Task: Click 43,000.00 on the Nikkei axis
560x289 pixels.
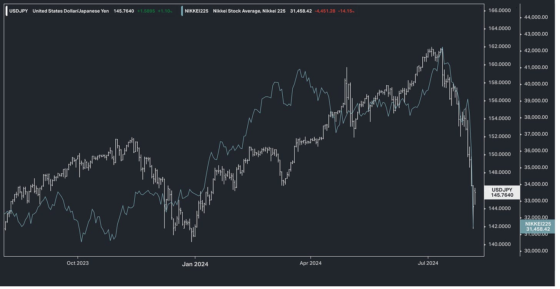Action: point(536,34)
